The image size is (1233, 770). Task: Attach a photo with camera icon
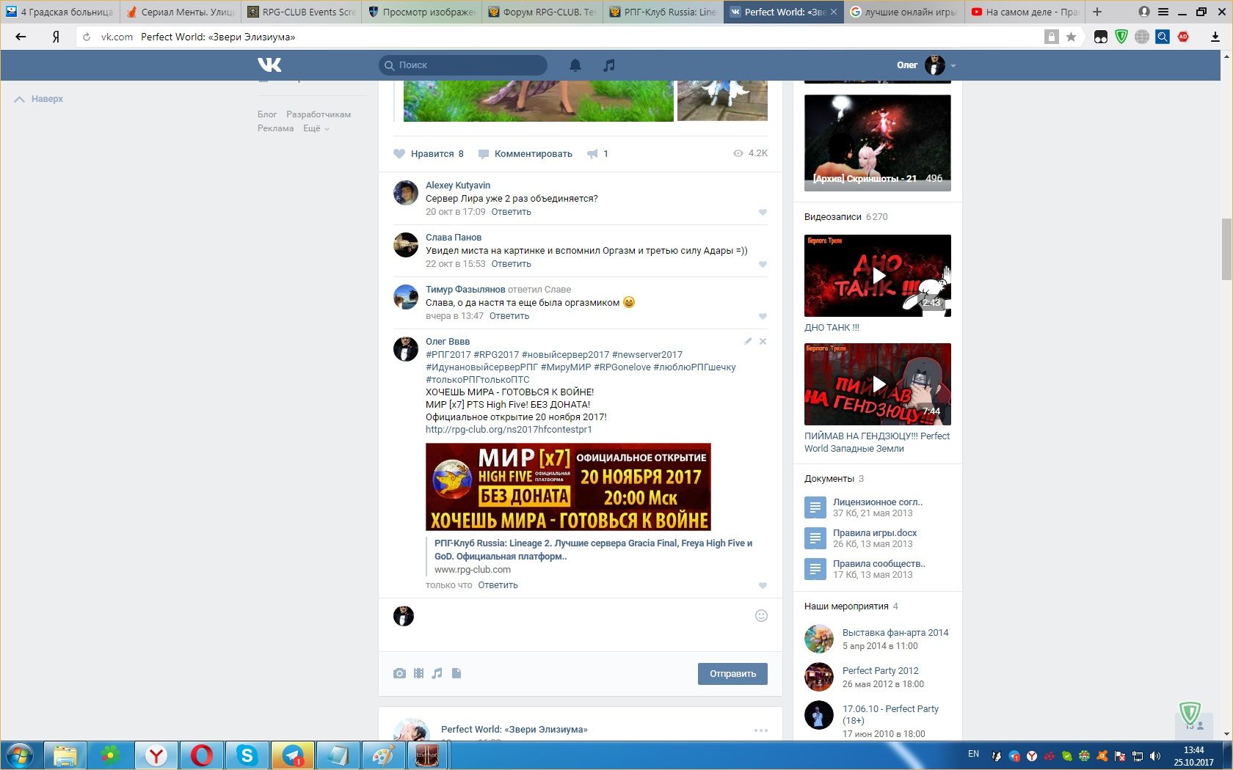(399, 673)
